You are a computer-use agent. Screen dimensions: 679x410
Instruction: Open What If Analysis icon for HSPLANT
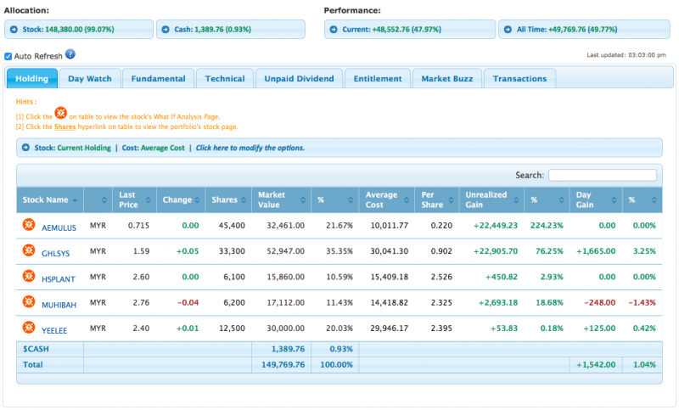coord(28,277)
